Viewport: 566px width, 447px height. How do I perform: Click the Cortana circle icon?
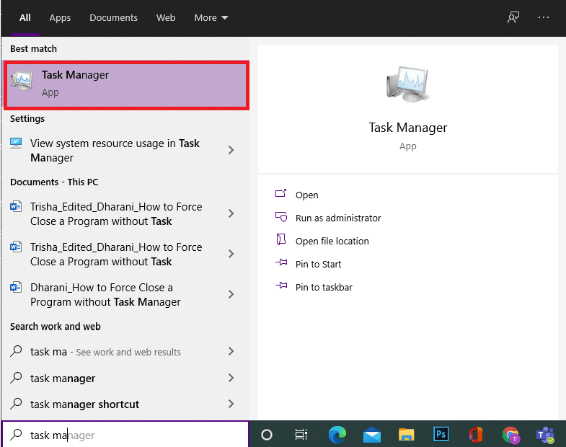[267, 435]
